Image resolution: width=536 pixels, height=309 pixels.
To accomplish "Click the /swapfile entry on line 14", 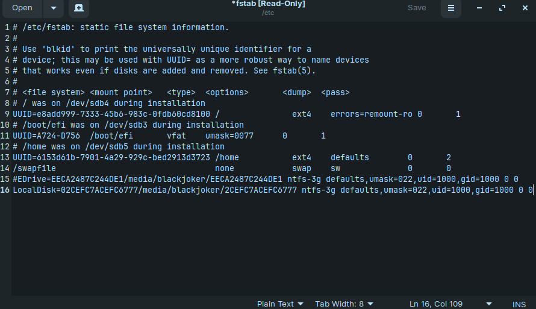I will [x=34, y=169].
